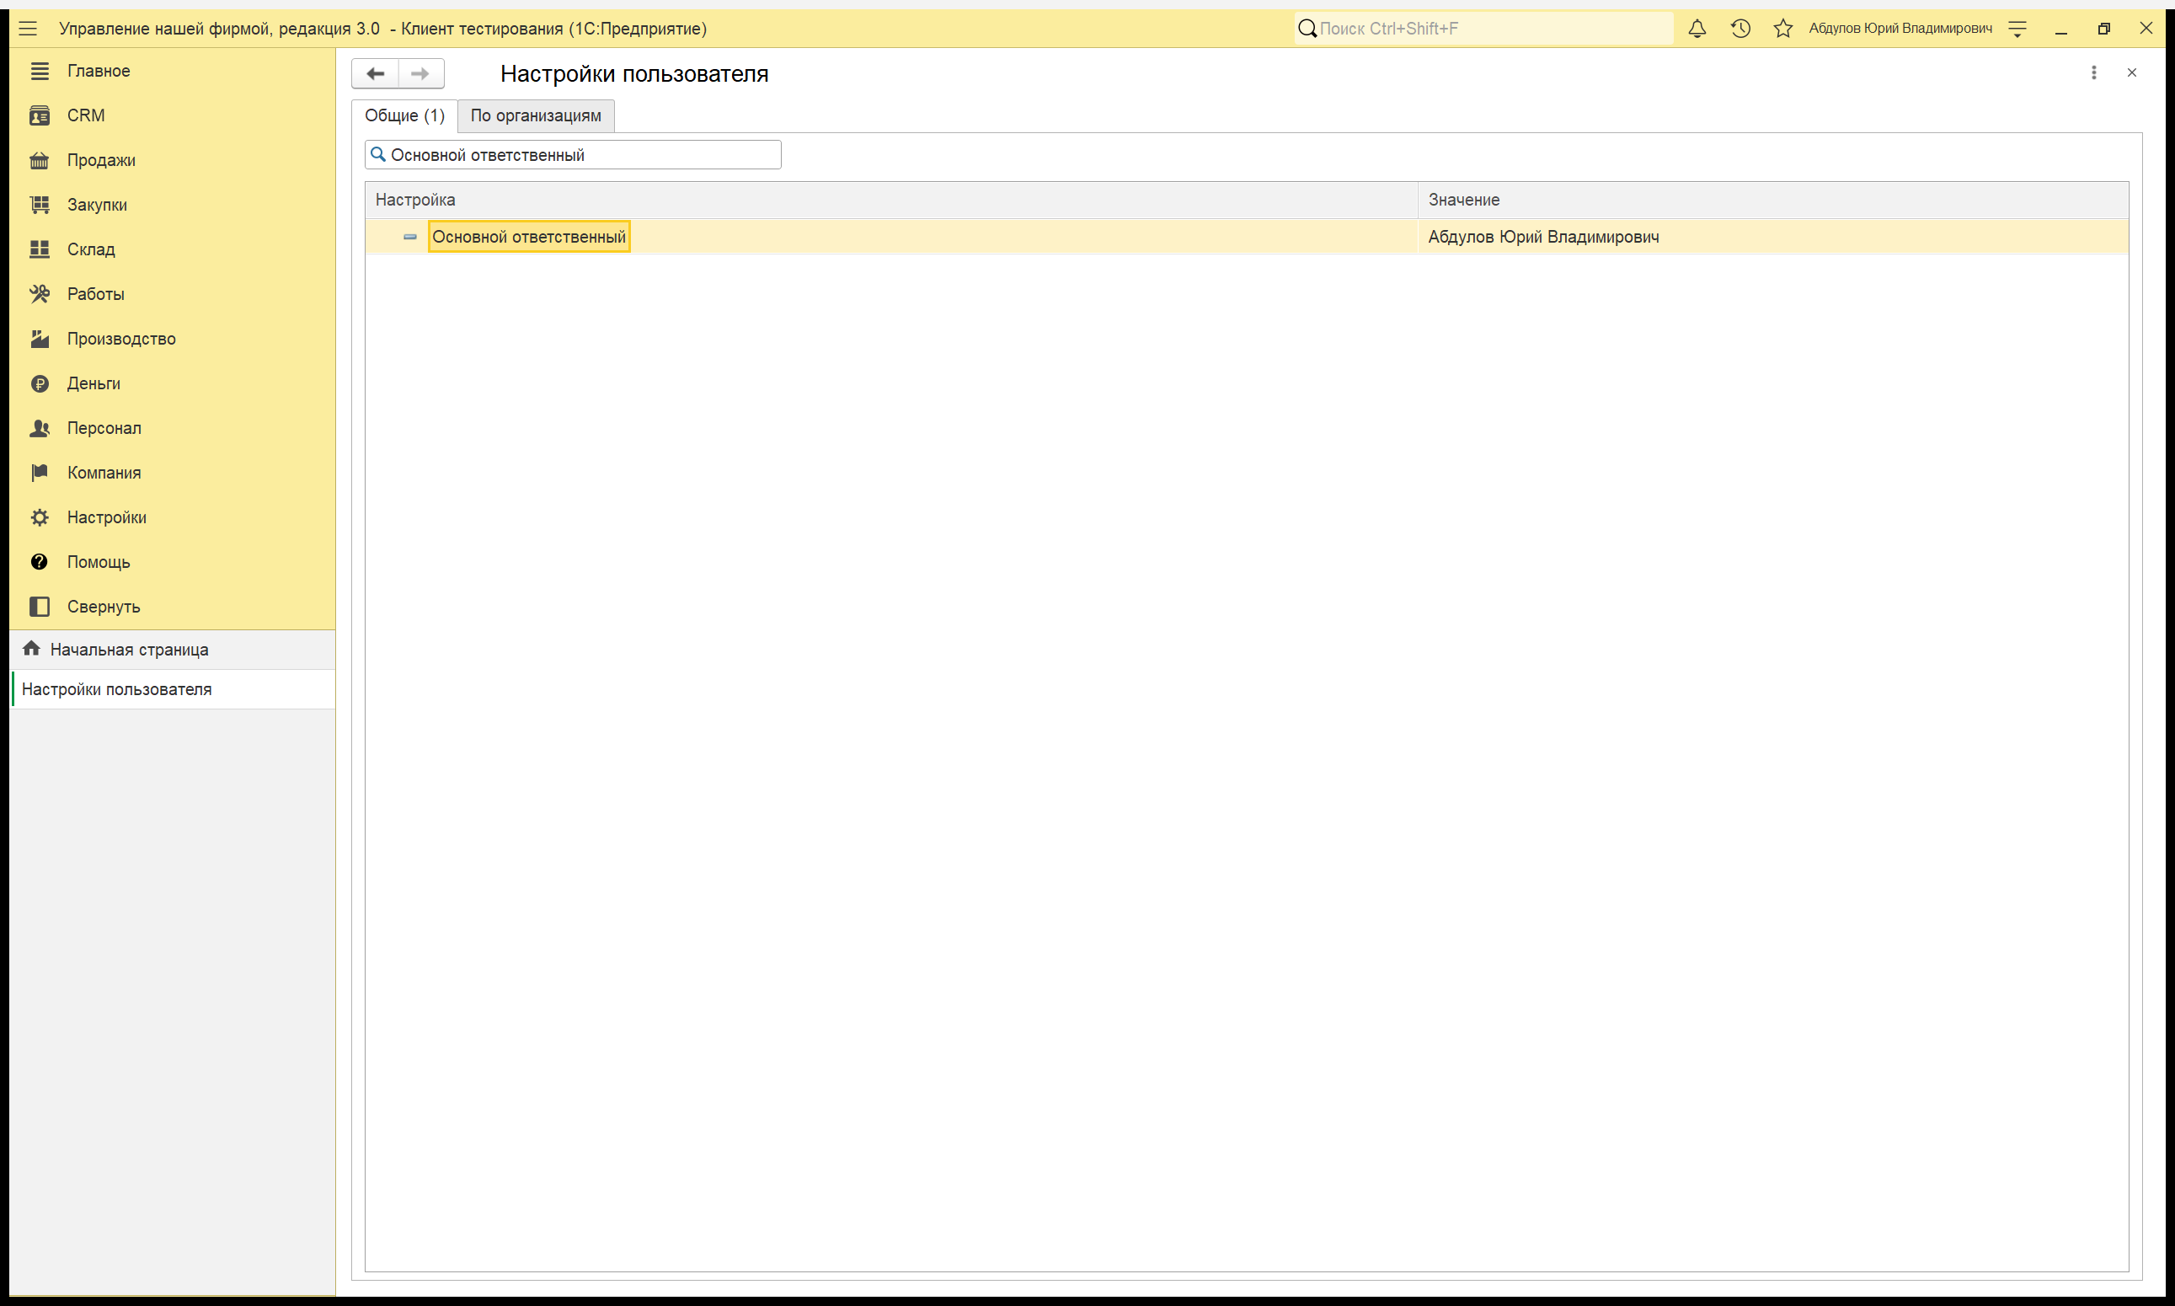Viewport: 2175px width, 1306px height.
Task: Open the Работы section
Action: [96, 294]
